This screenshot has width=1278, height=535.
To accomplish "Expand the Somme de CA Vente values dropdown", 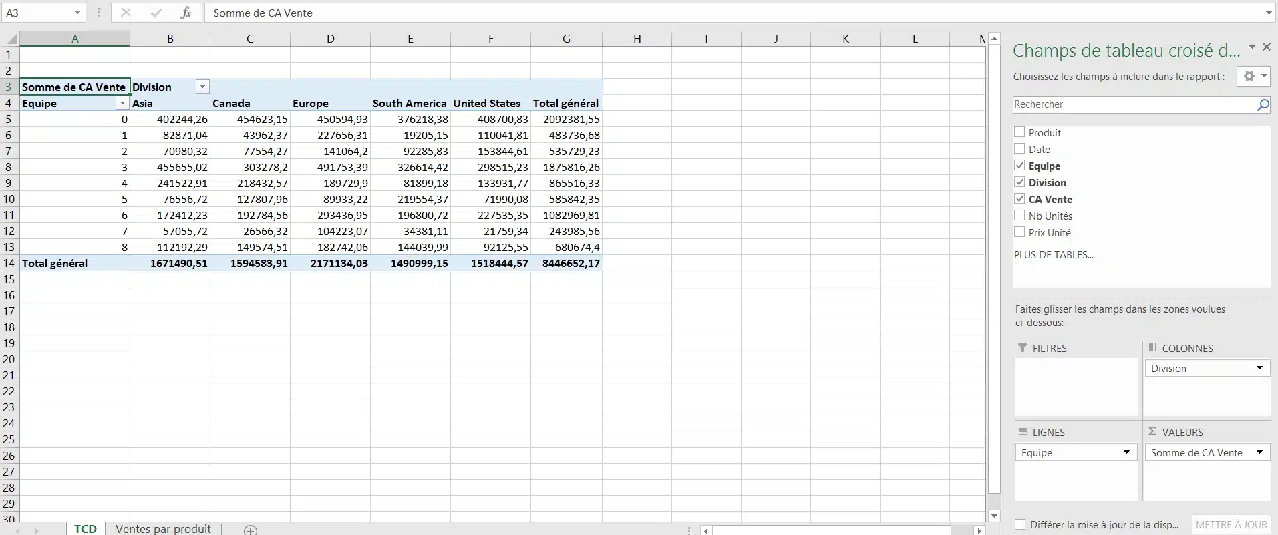I will click(x=1259, y=452).
